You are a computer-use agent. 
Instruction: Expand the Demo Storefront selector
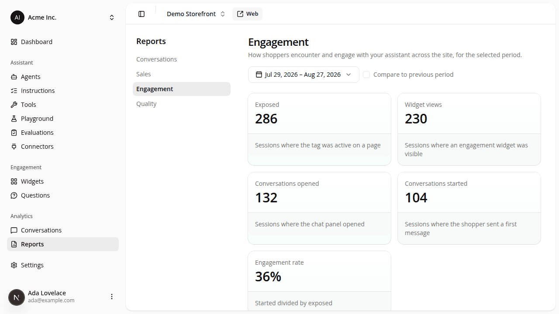196,14
